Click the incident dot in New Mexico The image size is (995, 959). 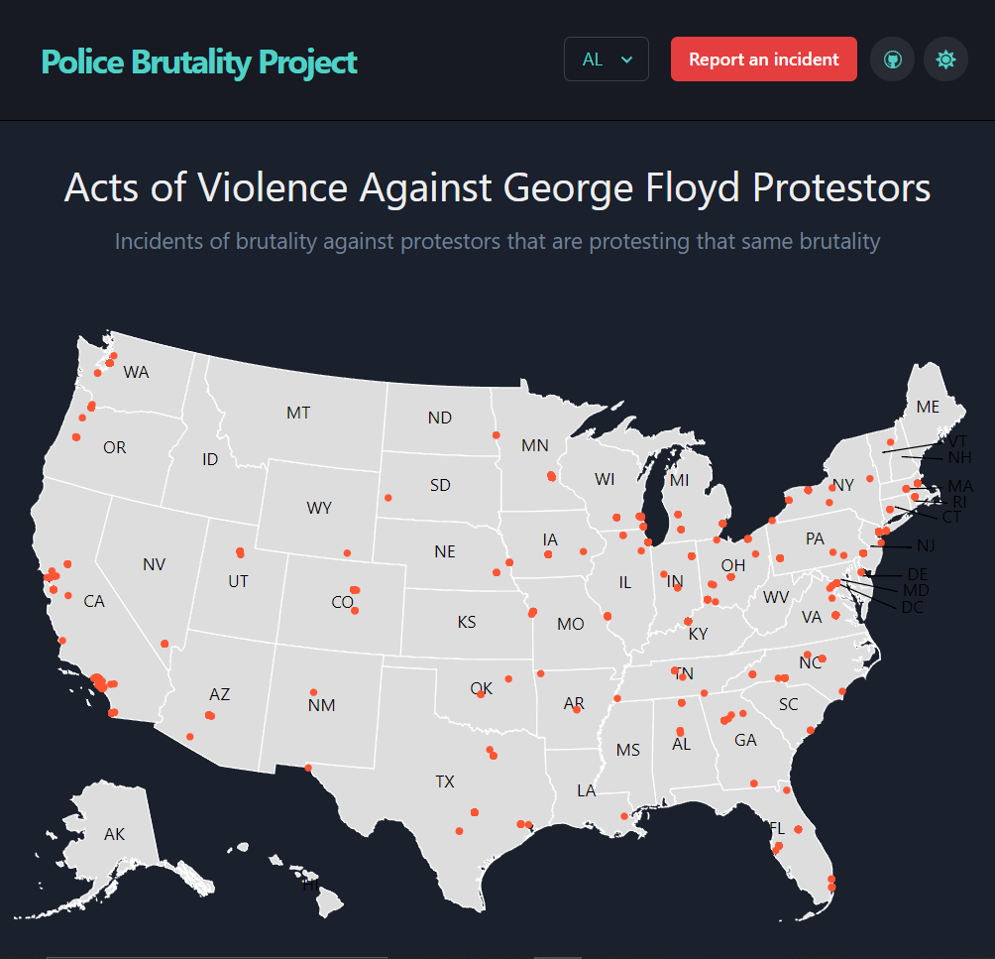(x=313, y=692)
